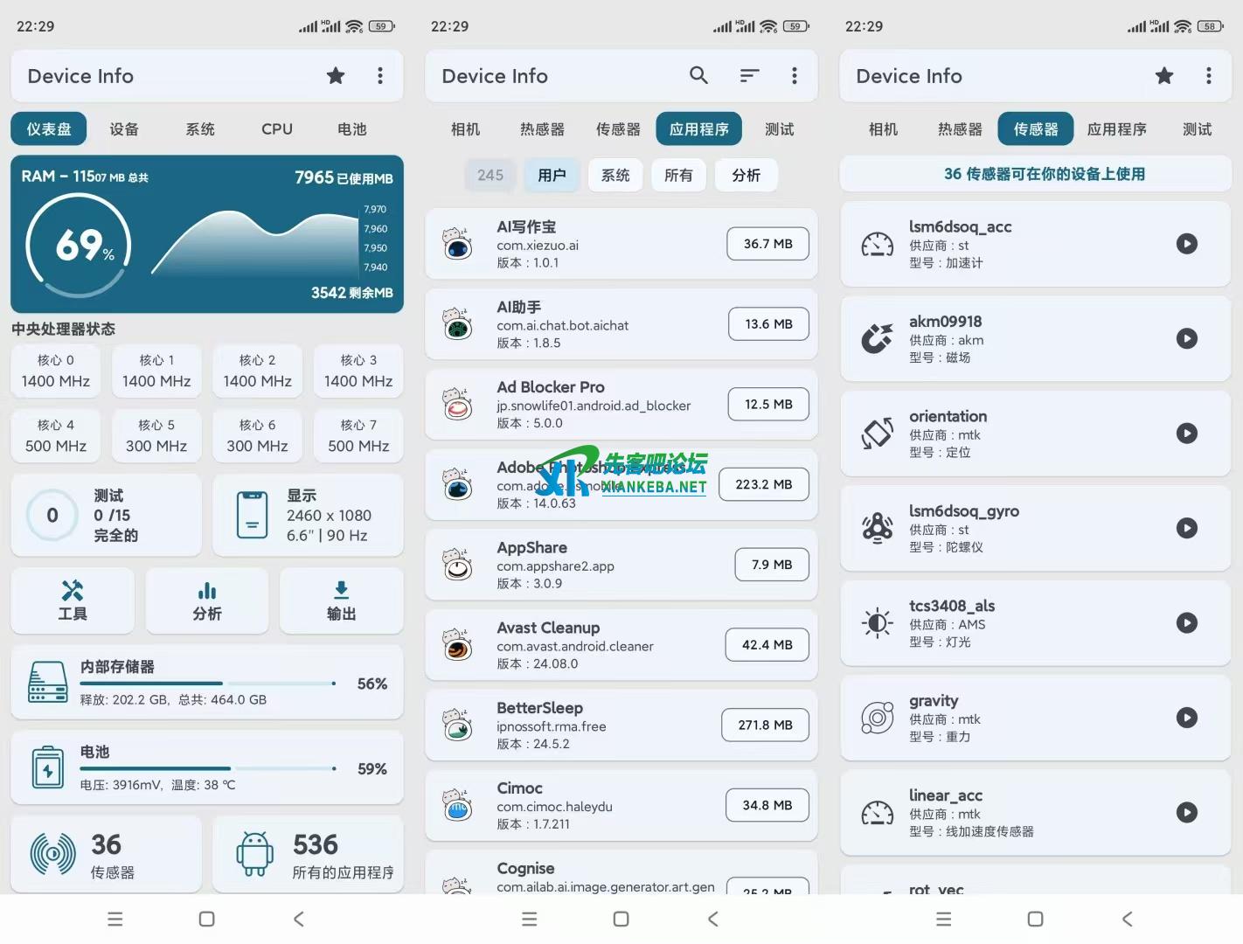Click the 内部存储器 56% storage progress bar
The width and height of the screenshot is (1243, 944).
(x=208, y=684)
